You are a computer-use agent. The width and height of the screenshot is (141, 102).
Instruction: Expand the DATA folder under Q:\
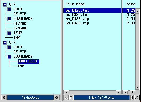[x=9, y=47]
